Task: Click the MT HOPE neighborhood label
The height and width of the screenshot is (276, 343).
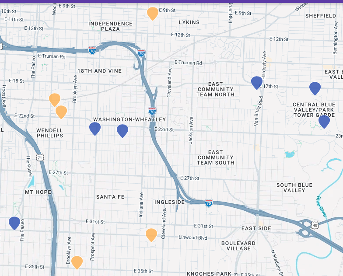Action: (x=38, y=192)
